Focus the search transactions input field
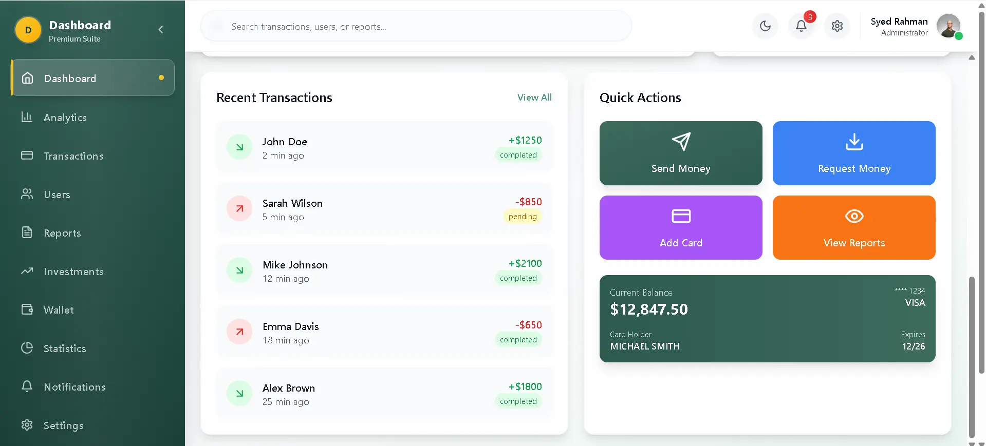Image resolution: width=986 pixels, height=446 pixels. (416, 26)
